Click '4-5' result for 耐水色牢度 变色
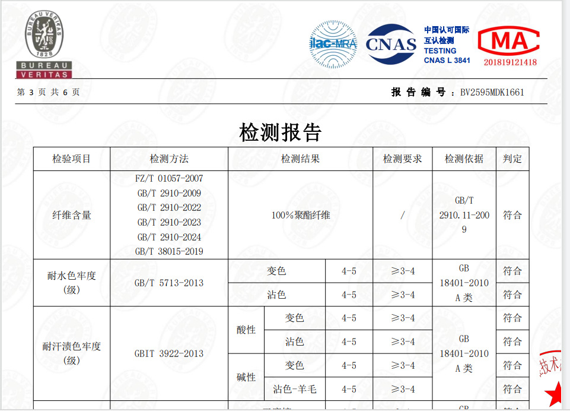 349,271
